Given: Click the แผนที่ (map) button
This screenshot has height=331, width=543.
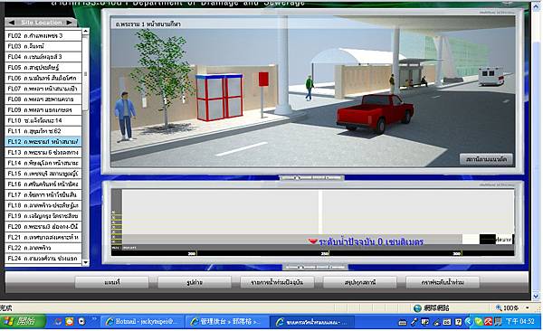Looking at the screenshot, I should coord(112,282).
